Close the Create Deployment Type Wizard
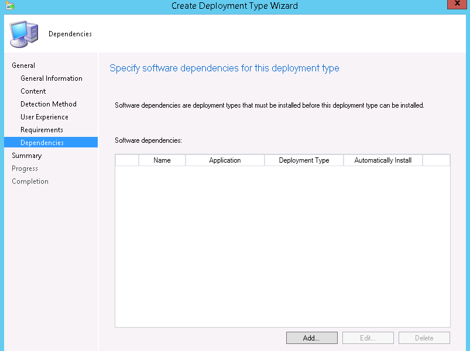The image size is (470, 351). [x=457, y=5]
